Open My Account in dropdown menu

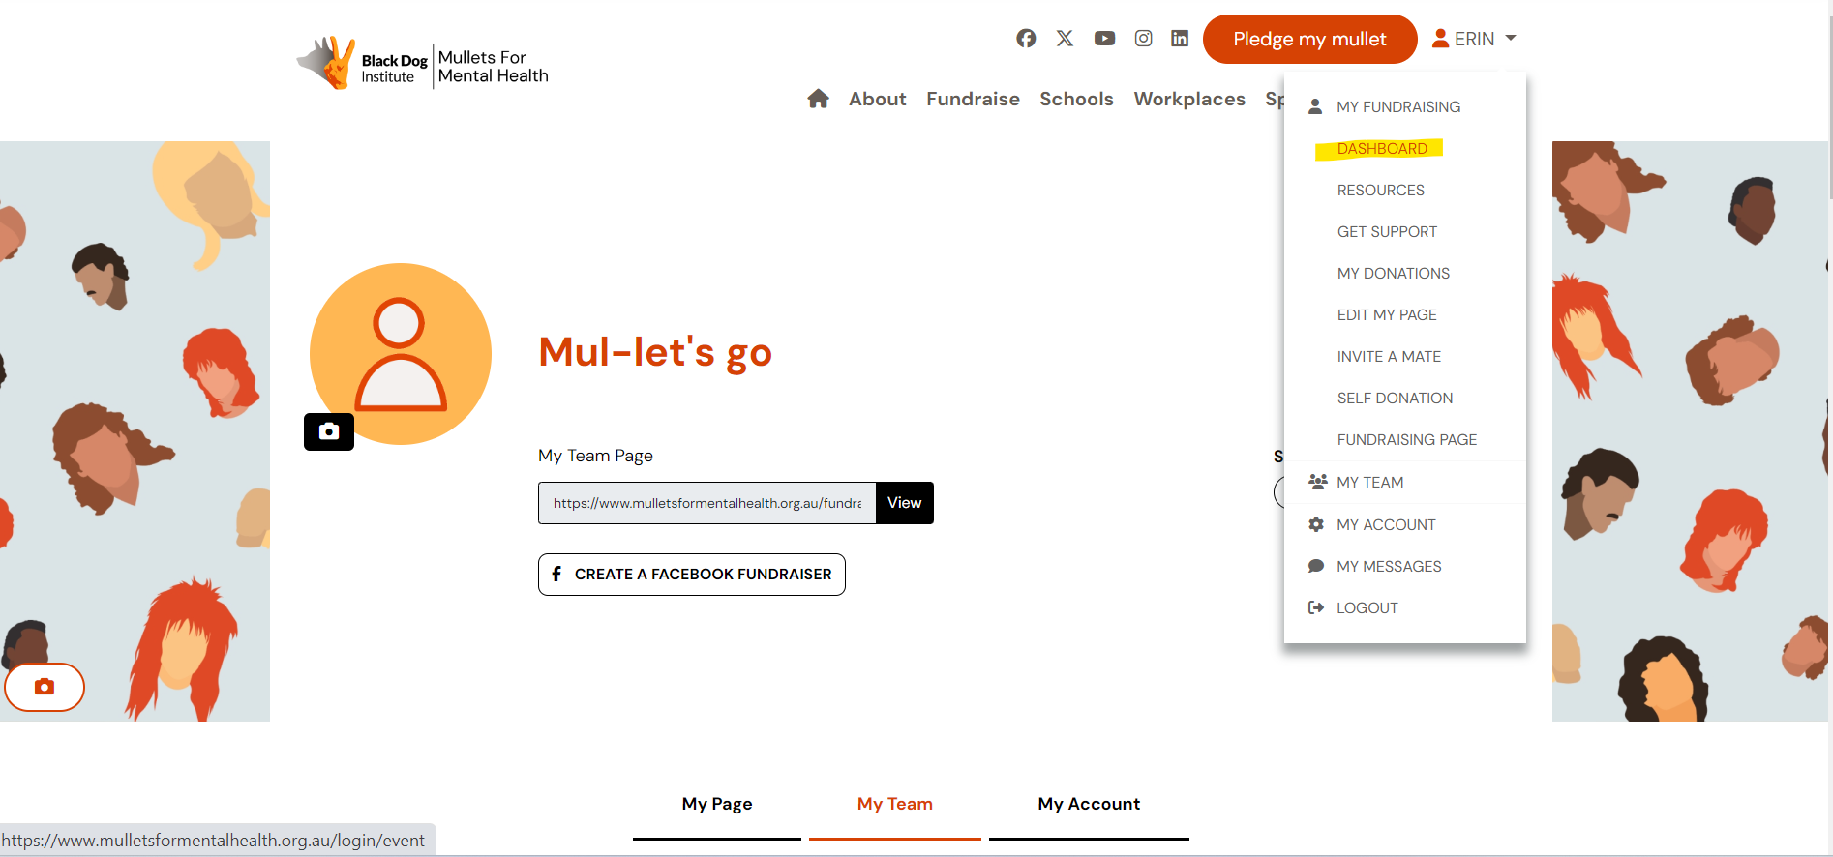coord(1385,525)
